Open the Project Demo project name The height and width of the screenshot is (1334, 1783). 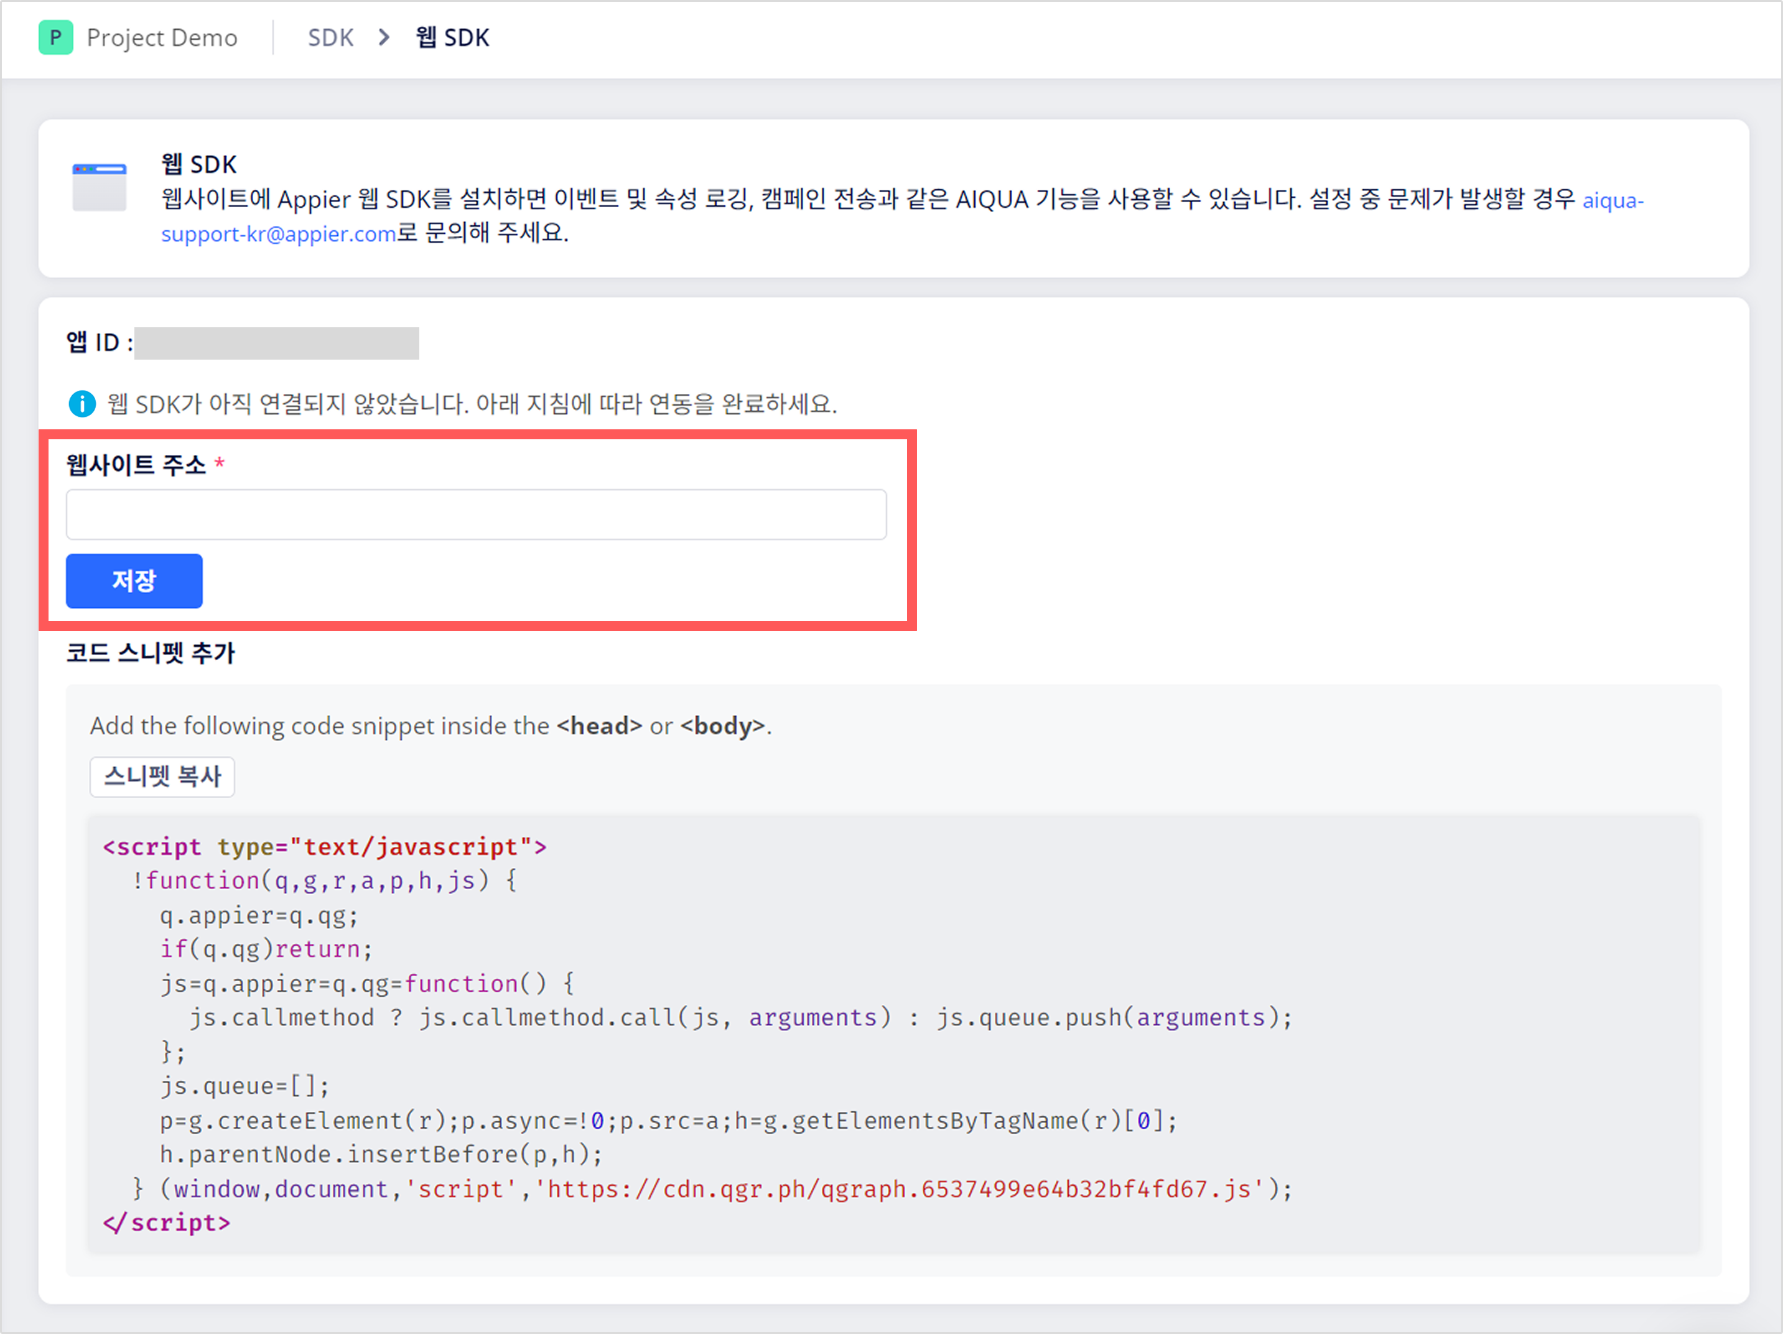pyautogui.click(x=161, y=37)
